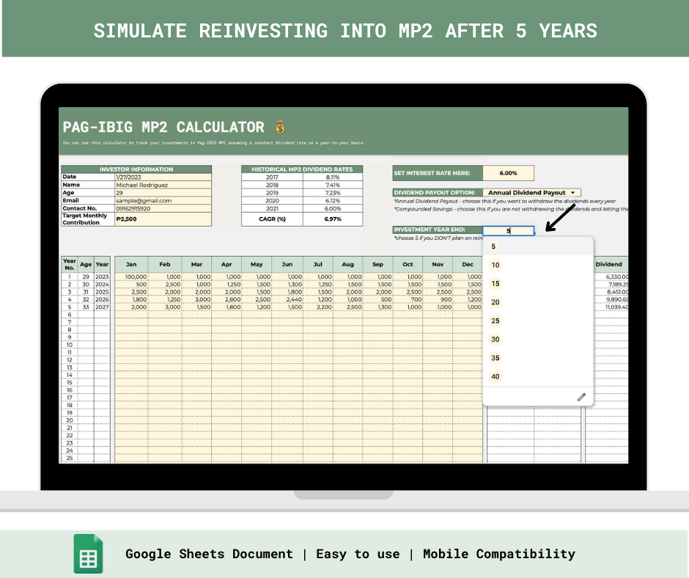
Task: Click the Michael Rodriguez name cell
Action: click(163, 185)
